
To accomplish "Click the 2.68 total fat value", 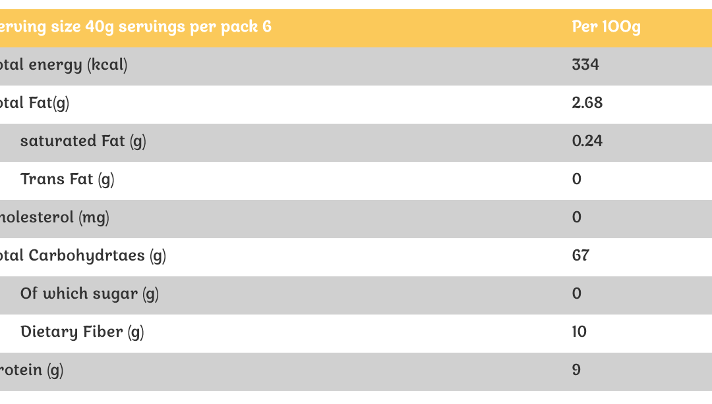I will pyautogui.click(x=587, y=103).
